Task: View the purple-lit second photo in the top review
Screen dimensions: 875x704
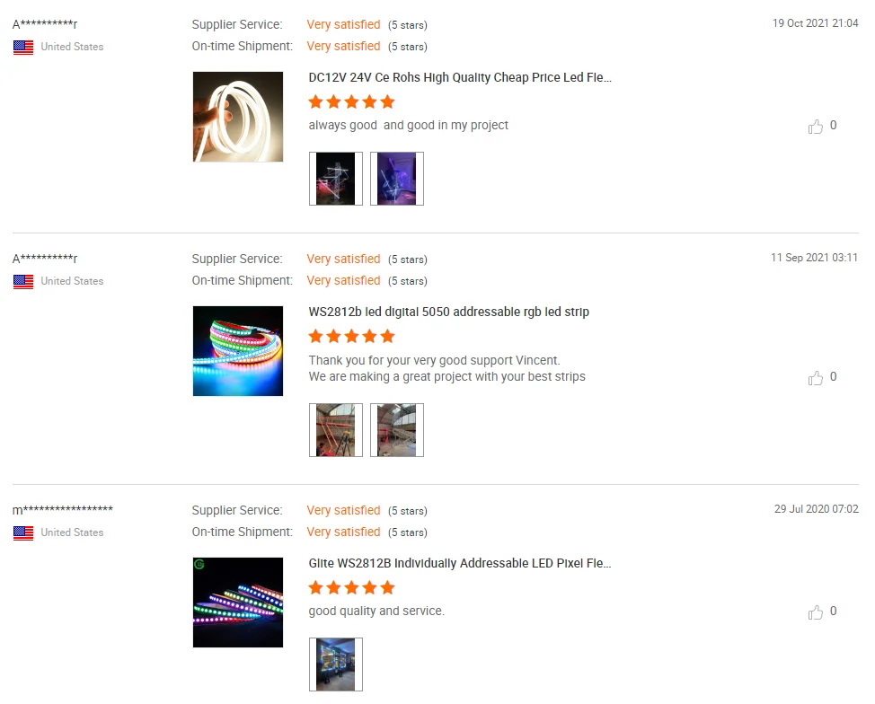Action: pyautogui.click(x=397, y=179)
